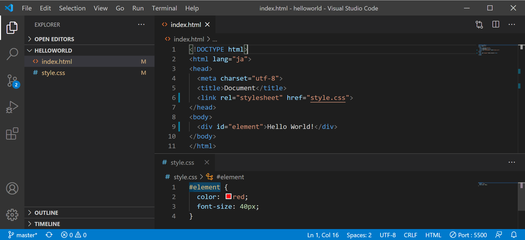Expand the OUTLINE section
This screenshot has height=240, width=525.
pyautogui.click(x=30, y=213)
